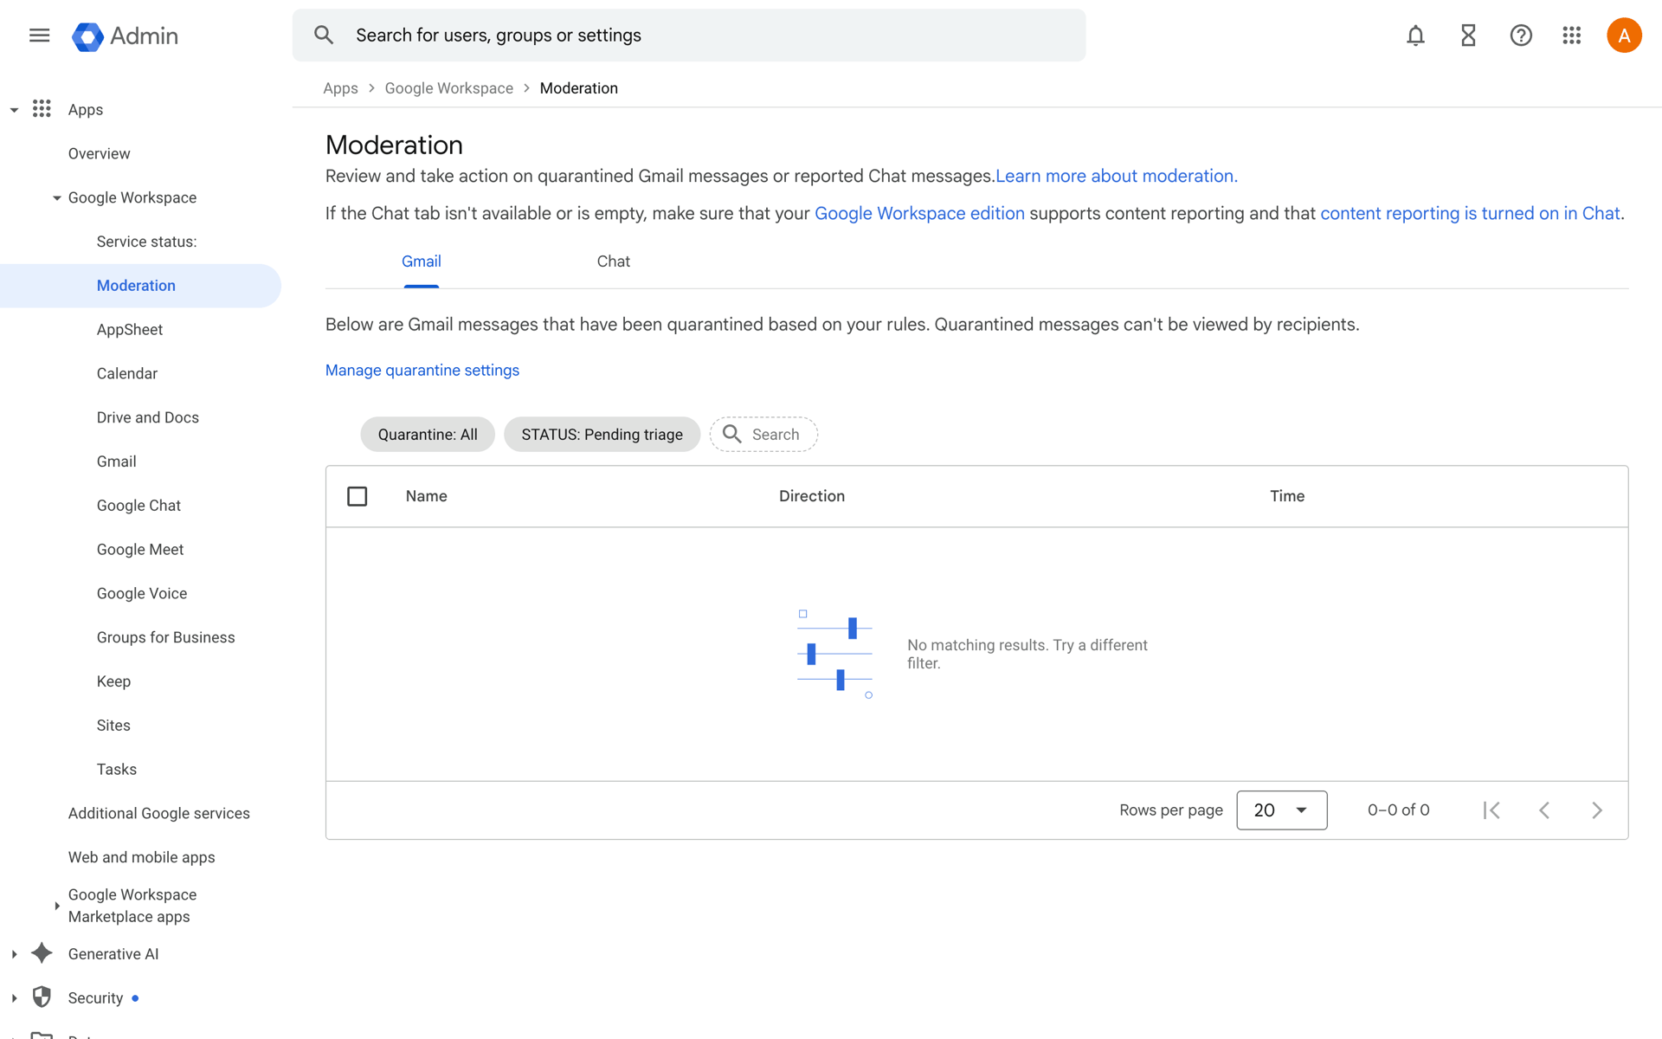
Task: Open the tasks hourglass icon
Action: 1468,35
